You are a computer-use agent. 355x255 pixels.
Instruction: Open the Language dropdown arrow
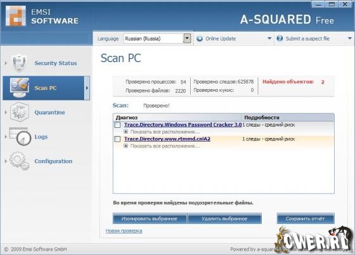click(187, 38)
